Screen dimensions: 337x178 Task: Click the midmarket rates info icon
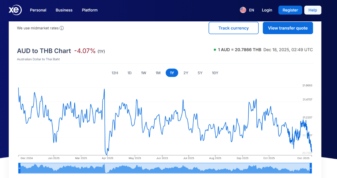tap(62, 28)
